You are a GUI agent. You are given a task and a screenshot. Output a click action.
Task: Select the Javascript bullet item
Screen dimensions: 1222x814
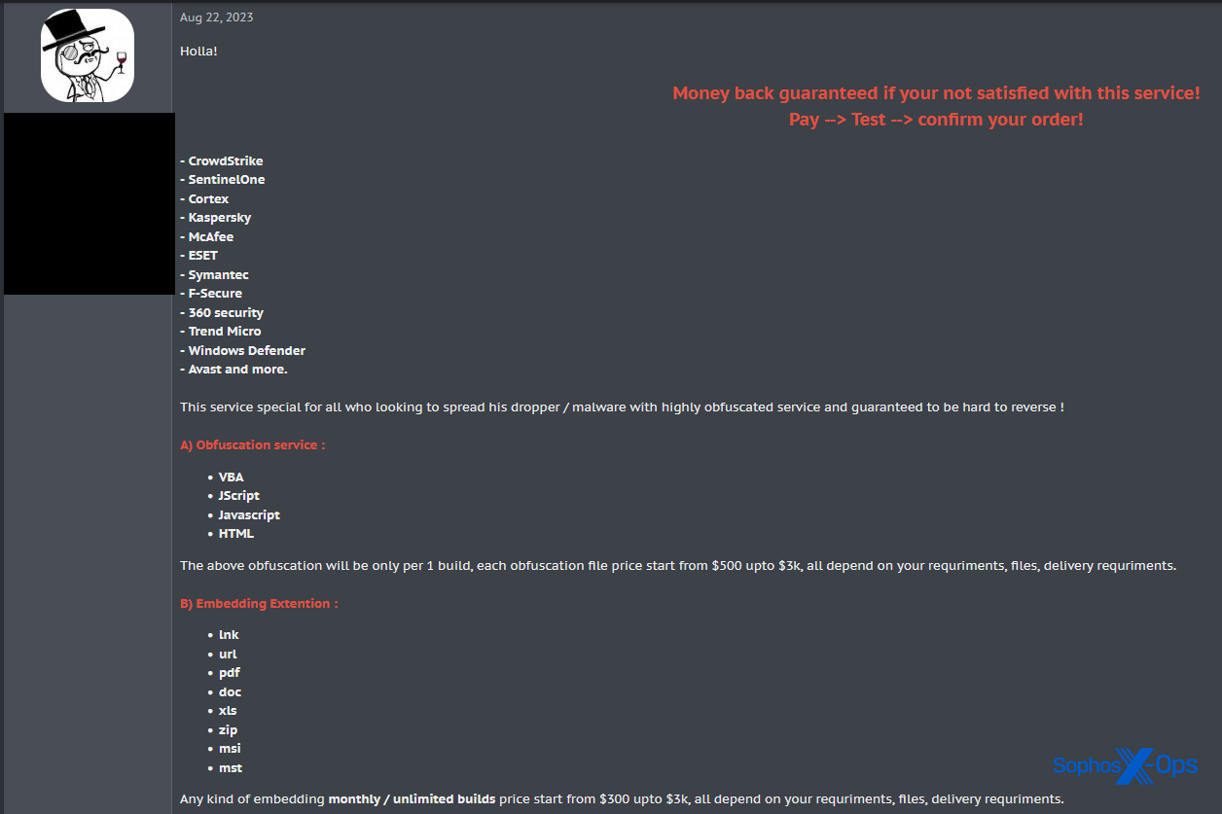click(249, 515)
